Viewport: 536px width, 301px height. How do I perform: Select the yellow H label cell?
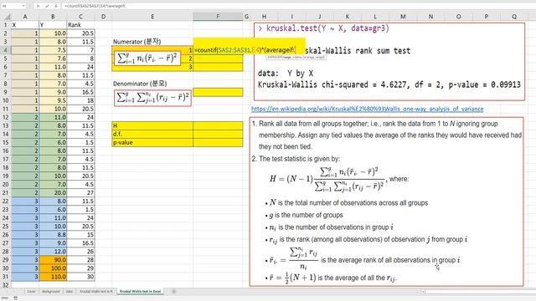[x=152, y=125]
